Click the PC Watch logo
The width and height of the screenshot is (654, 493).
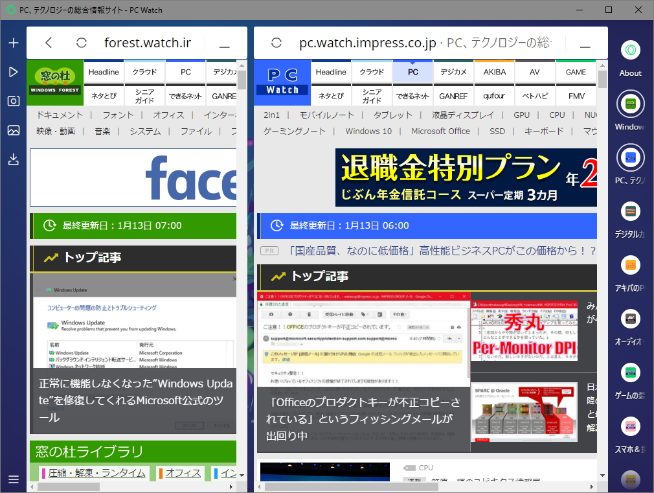click(x=282, y=84)
